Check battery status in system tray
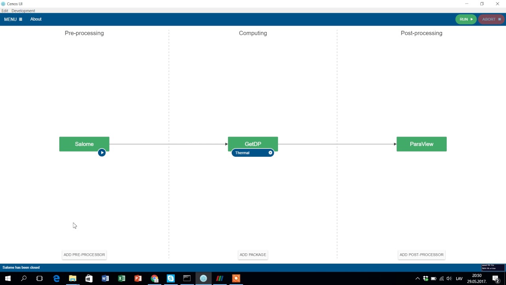The height and width of the screenshot is (285, 506). pyautogui.click(x=434, y=279)
